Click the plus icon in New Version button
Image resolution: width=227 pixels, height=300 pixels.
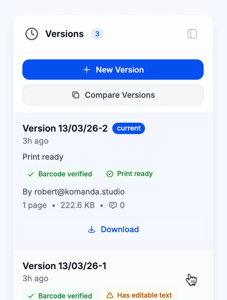[86, 69]
